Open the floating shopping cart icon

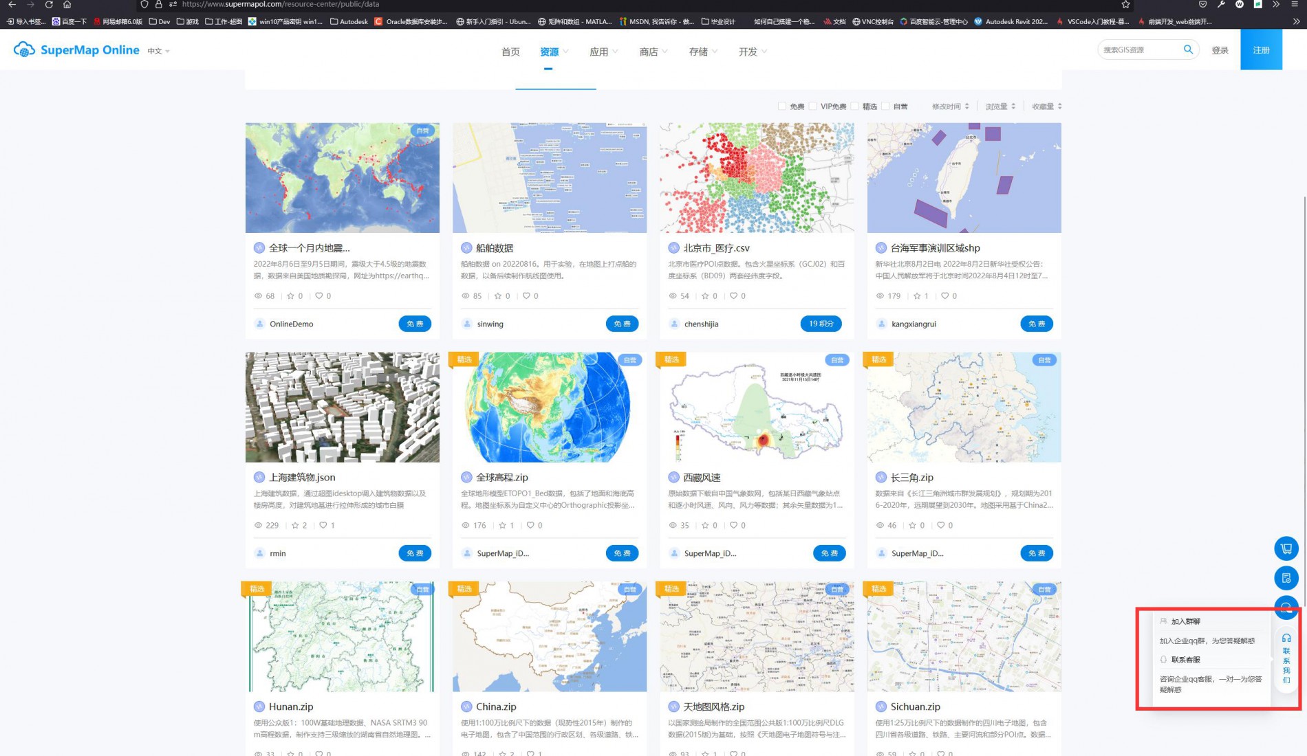tap(1286, 548)
